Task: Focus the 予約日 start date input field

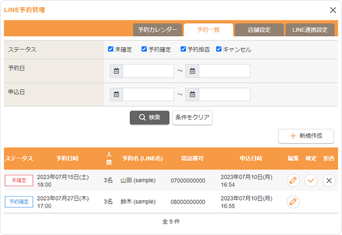Action: click(x=148, y=71)
